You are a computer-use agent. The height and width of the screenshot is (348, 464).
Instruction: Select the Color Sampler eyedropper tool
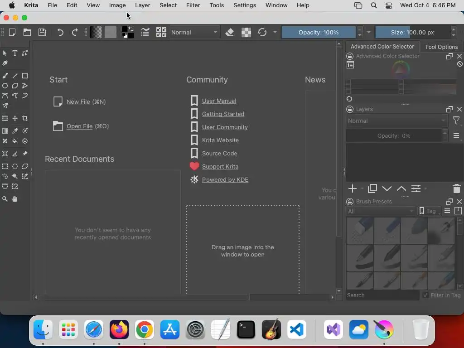[15, 131]
